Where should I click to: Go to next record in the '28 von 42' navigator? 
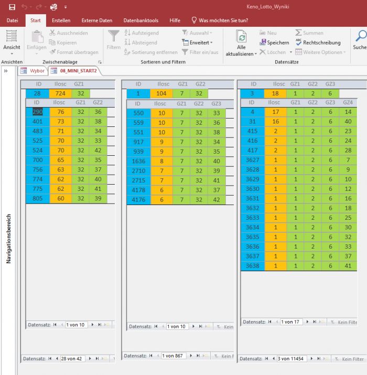(x=90, y=359)
